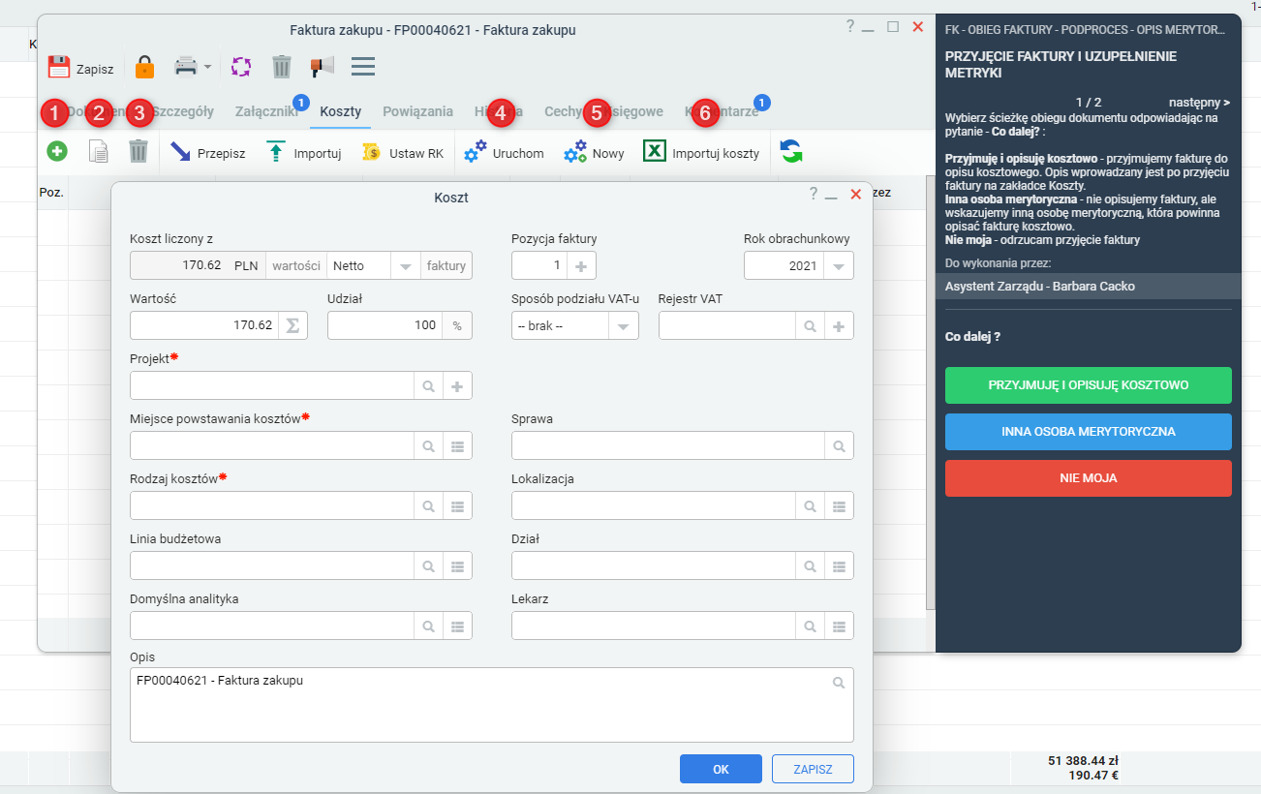
Task: Click the magnifier for Miejsce powstawania kosztów
Action: click(x=428, y=446)
